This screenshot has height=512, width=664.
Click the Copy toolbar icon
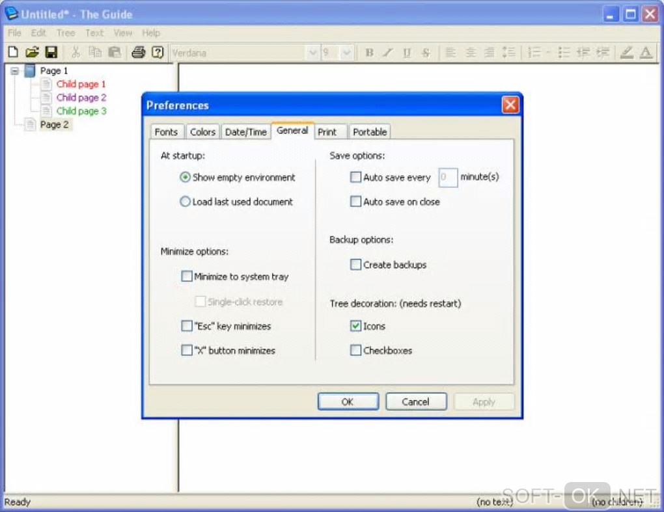pyautogui.click(x=95, y=52)
